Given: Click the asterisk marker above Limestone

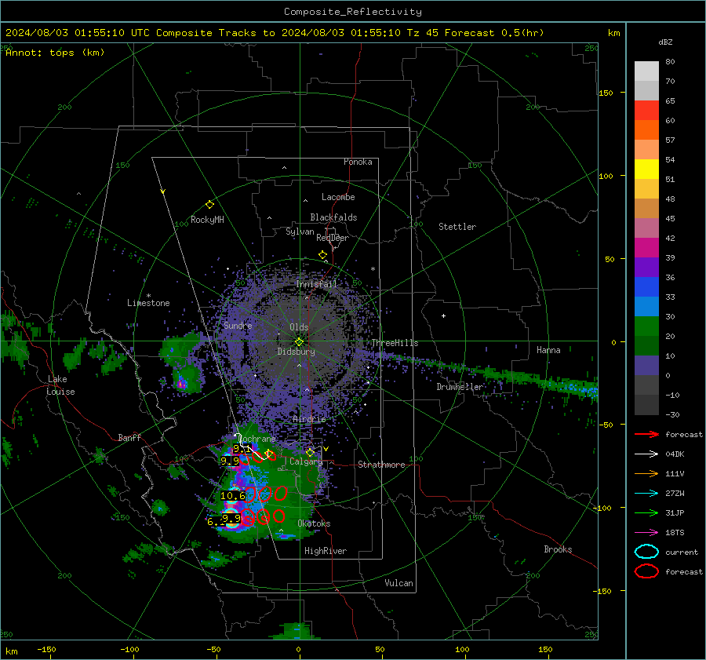Looking at the screenshot, I should (148, 296).
